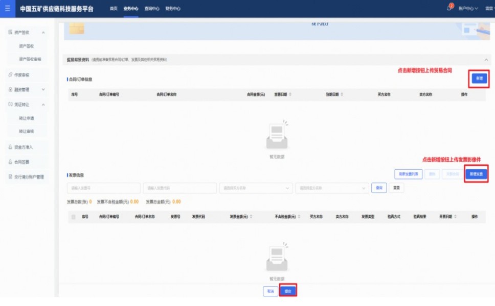Sort by 签署日期 column arrows
This screenshot has height=306, width=495.
tap(290, 94)
